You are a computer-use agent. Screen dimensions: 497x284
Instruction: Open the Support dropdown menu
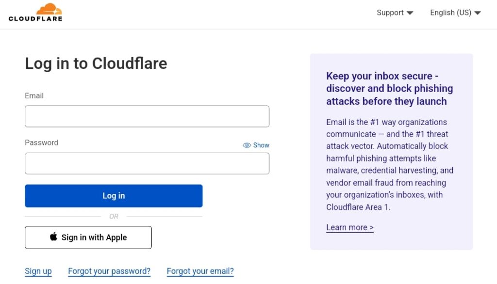390,13
